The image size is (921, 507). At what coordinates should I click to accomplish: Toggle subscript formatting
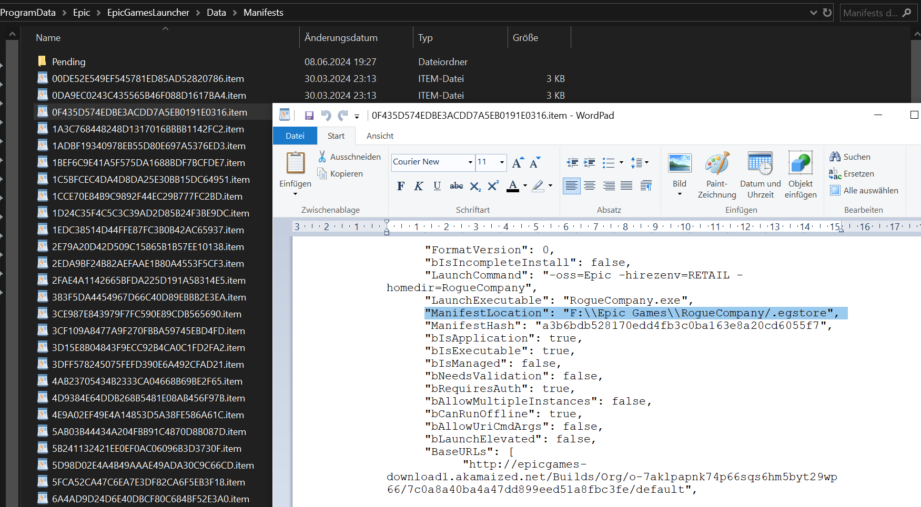(x=475, y=186)
